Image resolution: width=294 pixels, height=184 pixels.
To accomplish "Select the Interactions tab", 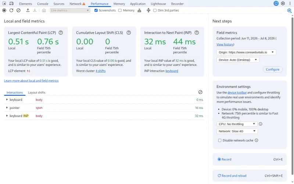I will coord(15,93).
